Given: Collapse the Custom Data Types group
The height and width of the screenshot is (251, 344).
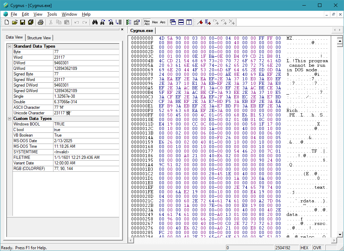Looking at the screenshot, I should pyautogui.click(x=9, y=119).
